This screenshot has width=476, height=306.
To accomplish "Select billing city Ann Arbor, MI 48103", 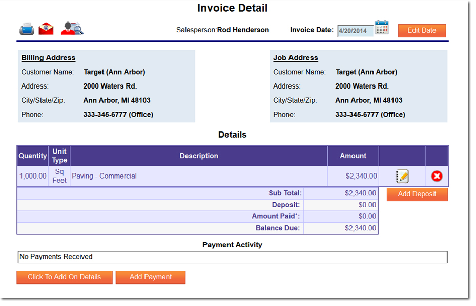I will 117,100.
